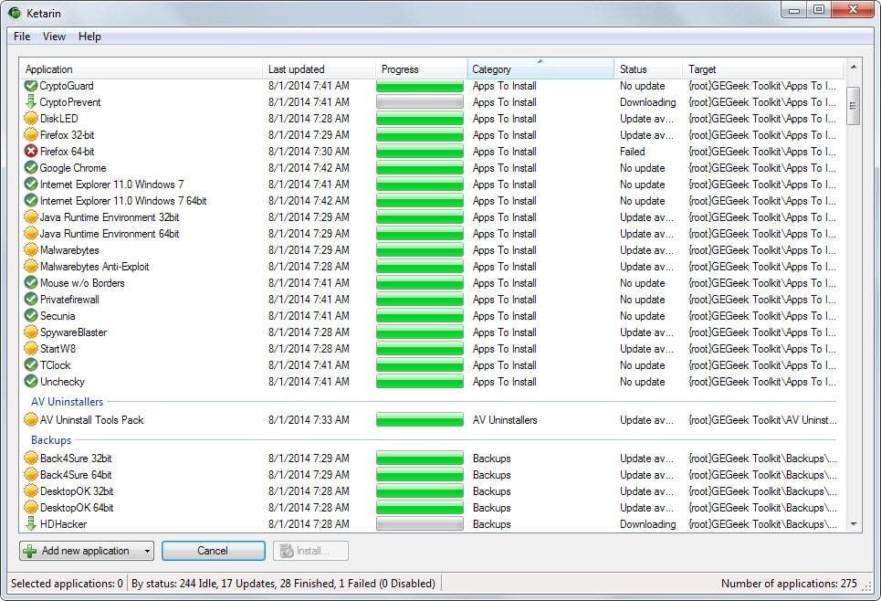Click the green progress bar for Google Chrome
The height and width of the screenshot is (601, 881).
tap(420, 167)
